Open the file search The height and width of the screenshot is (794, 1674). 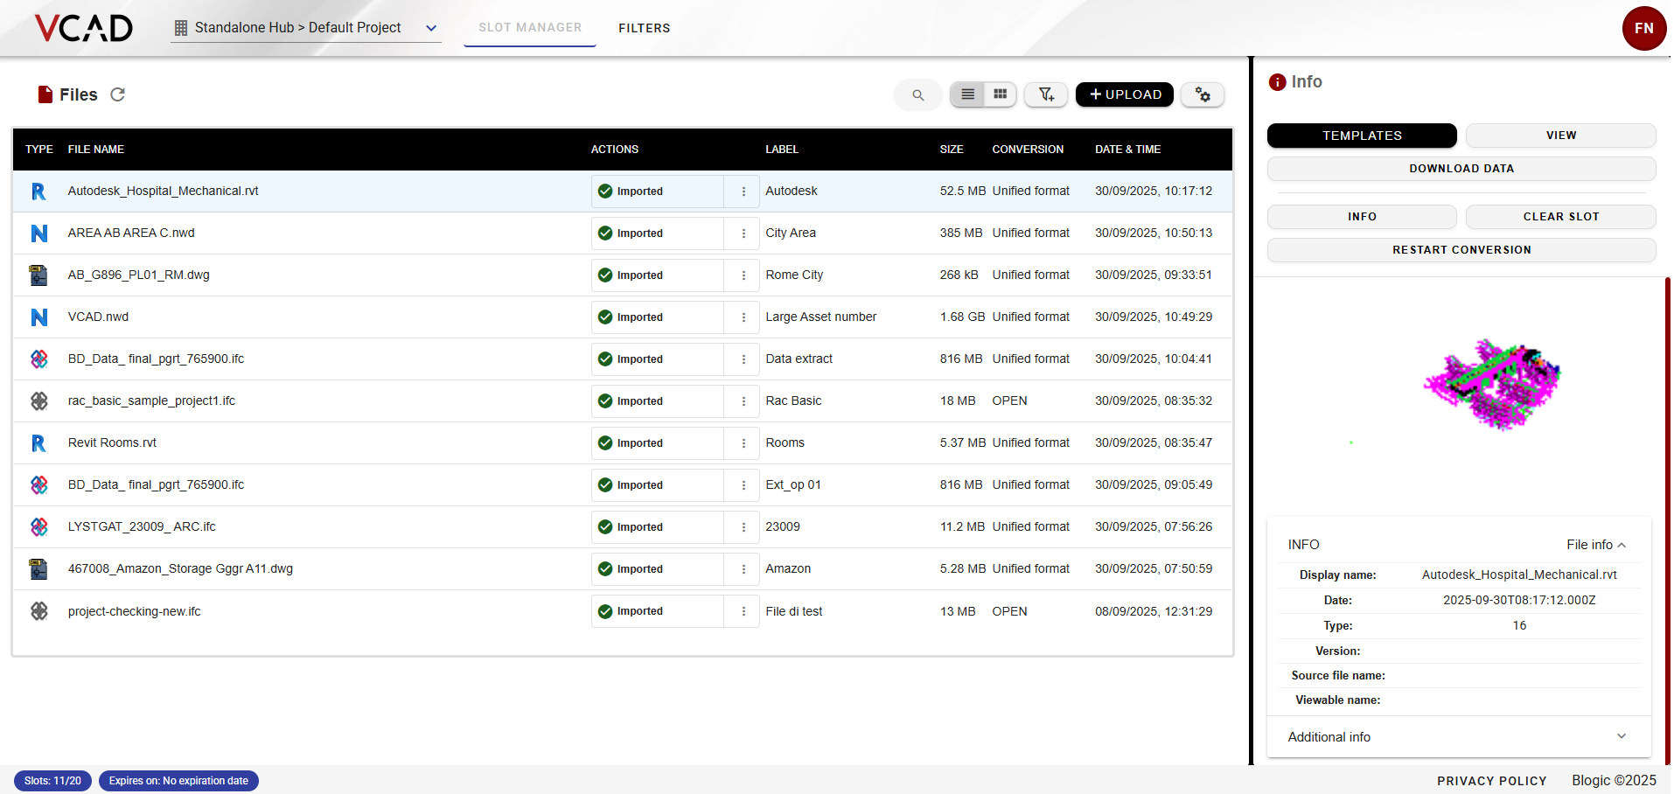coord(917,94)
